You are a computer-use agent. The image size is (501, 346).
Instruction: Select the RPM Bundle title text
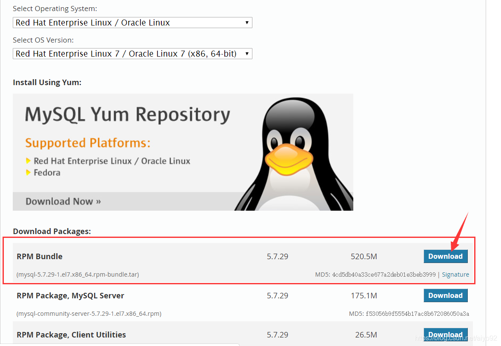point(40,257)
